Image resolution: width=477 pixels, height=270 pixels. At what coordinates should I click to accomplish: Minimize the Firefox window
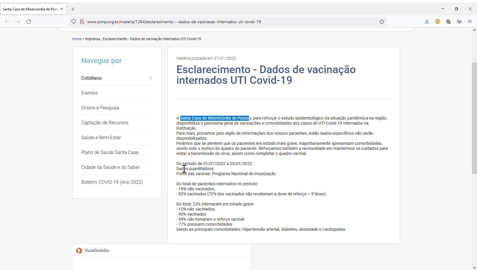(443, 9)
